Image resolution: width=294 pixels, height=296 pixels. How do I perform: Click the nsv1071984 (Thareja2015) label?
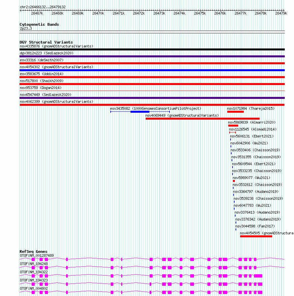coord(251,108)
